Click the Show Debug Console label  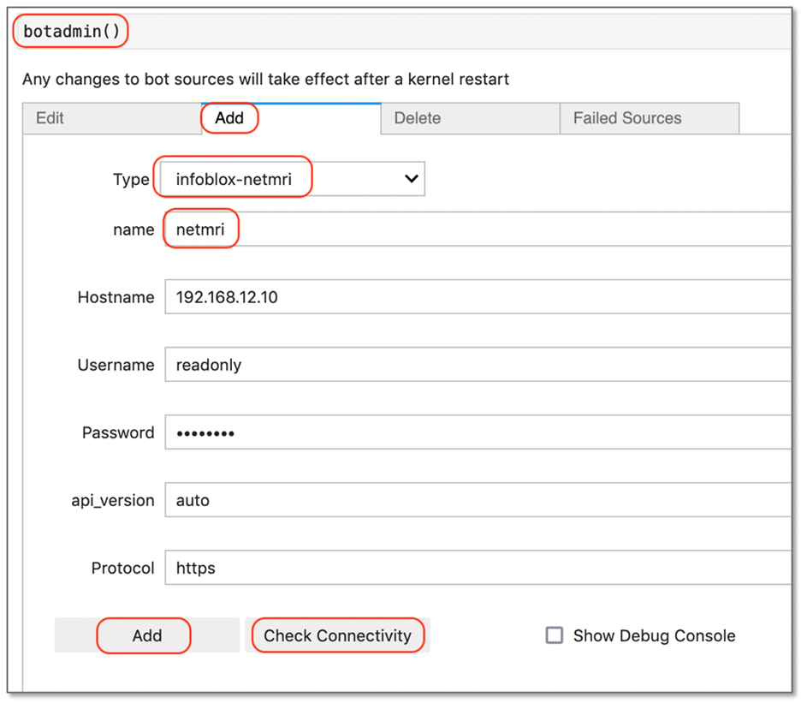(654, 635)
